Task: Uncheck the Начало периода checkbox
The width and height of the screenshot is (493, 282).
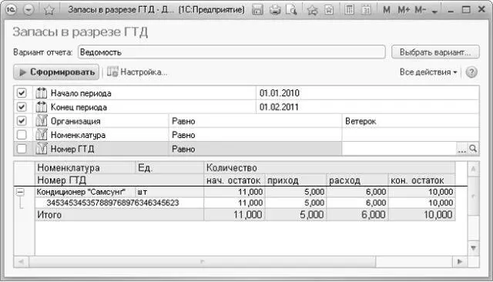Action: tap(22, 93)
